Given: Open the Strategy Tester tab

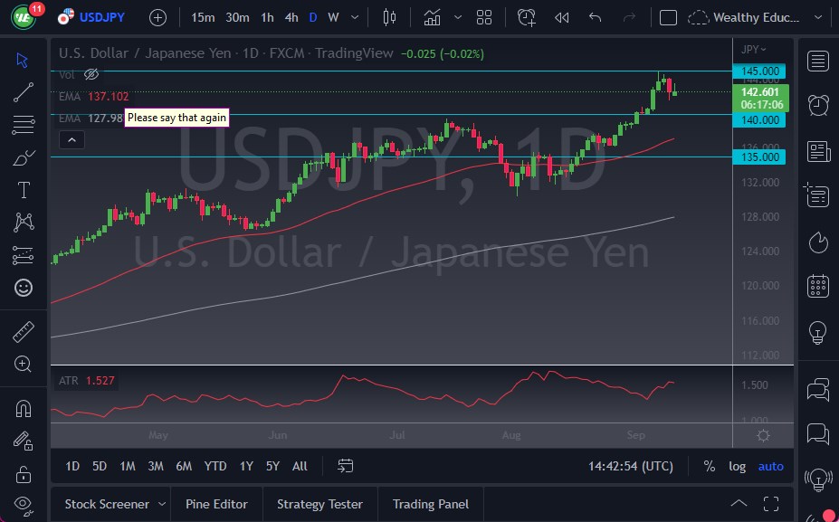Looking at the screenshot, I should [318, 504].
